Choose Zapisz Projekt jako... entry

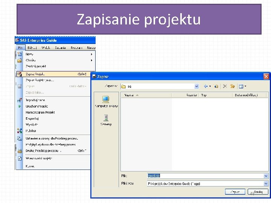(x=40, y=80)
